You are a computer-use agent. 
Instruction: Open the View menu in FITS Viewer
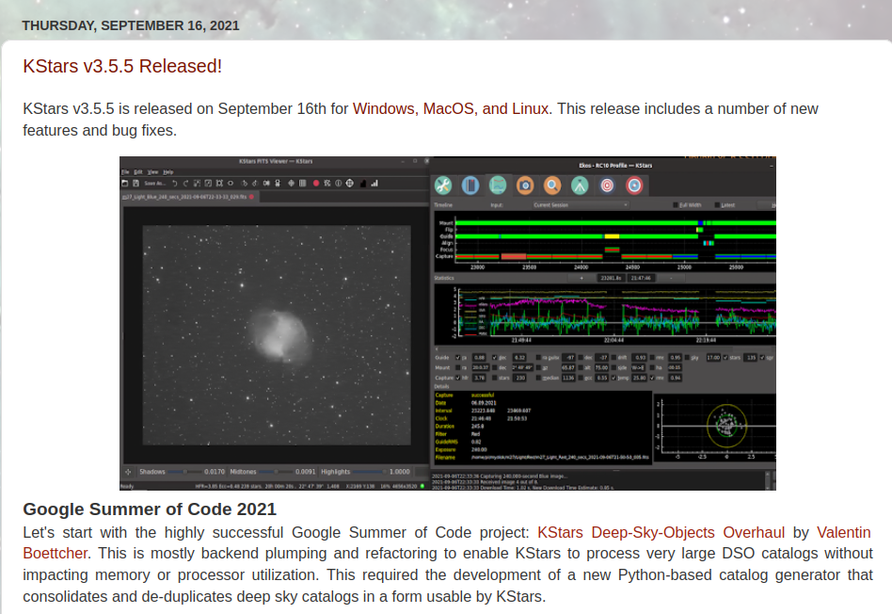pos(153,172)
